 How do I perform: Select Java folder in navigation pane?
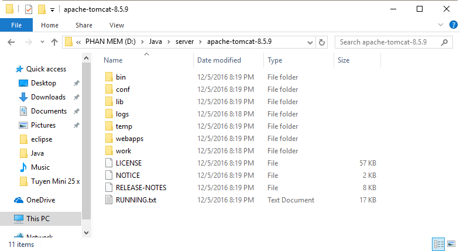37,153
